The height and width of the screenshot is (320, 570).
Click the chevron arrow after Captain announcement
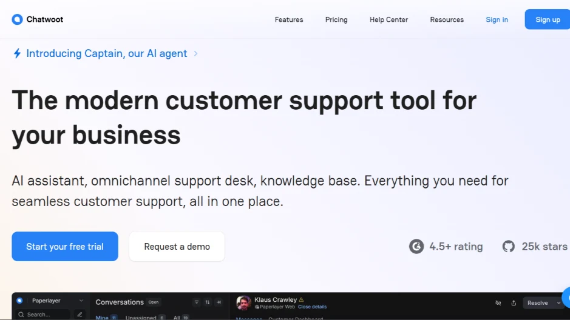[195, 54]
